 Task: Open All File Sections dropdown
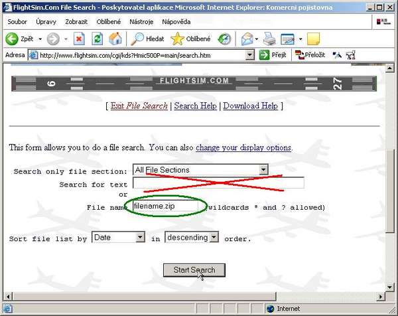(x=263, y=169)
